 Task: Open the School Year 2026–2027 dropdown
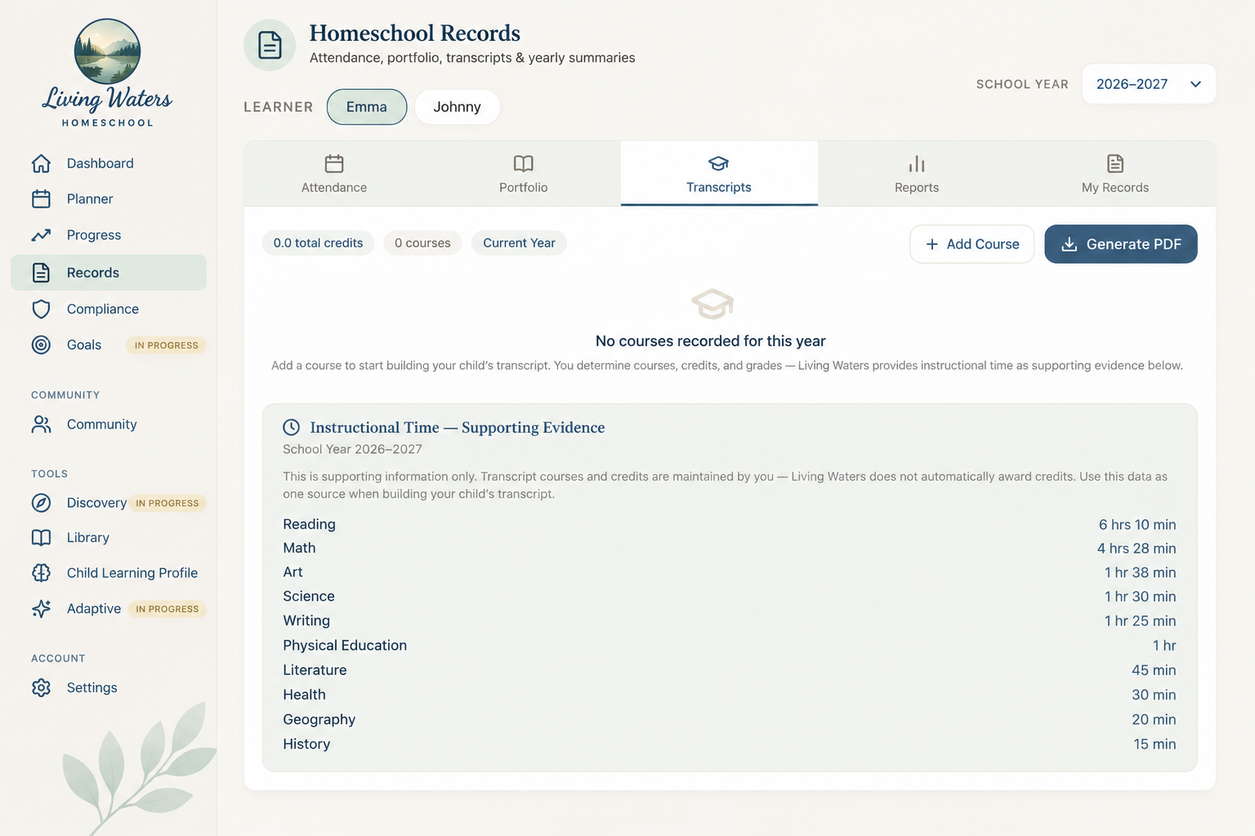(x=1149, y=84)
